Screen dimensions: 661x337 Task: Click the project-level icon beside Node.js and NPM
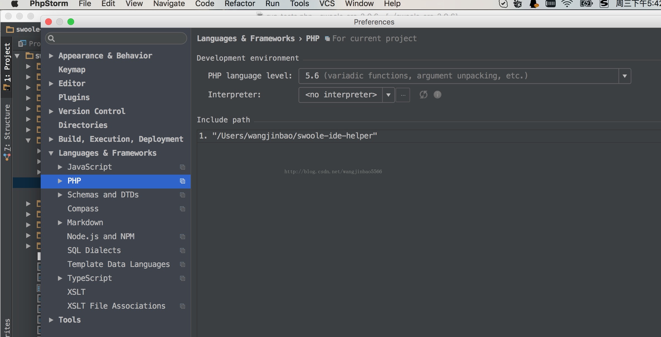click(x=183, y=237)
